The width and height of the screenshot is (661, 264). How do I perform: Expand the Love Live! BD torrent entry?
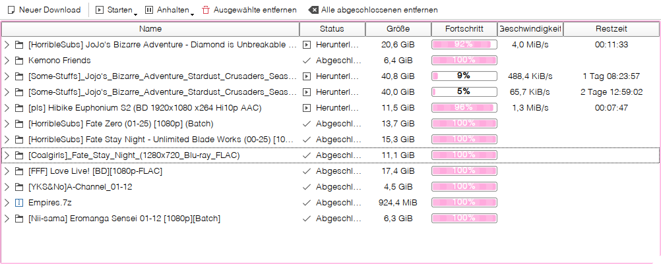[x=7, y=171]
